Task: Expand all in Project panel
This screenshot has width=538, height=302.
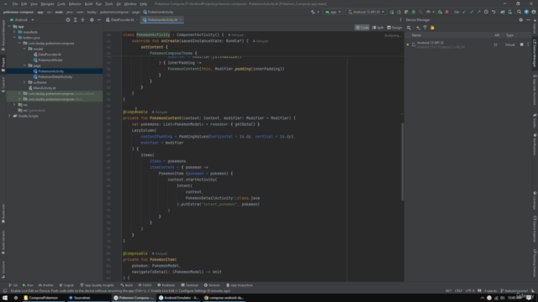Action: [75, 20]
